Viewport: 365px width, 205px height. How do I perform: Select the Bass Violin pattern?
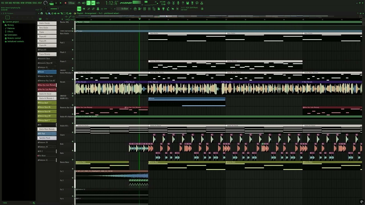pyautogui.click(x=47, y=28)
